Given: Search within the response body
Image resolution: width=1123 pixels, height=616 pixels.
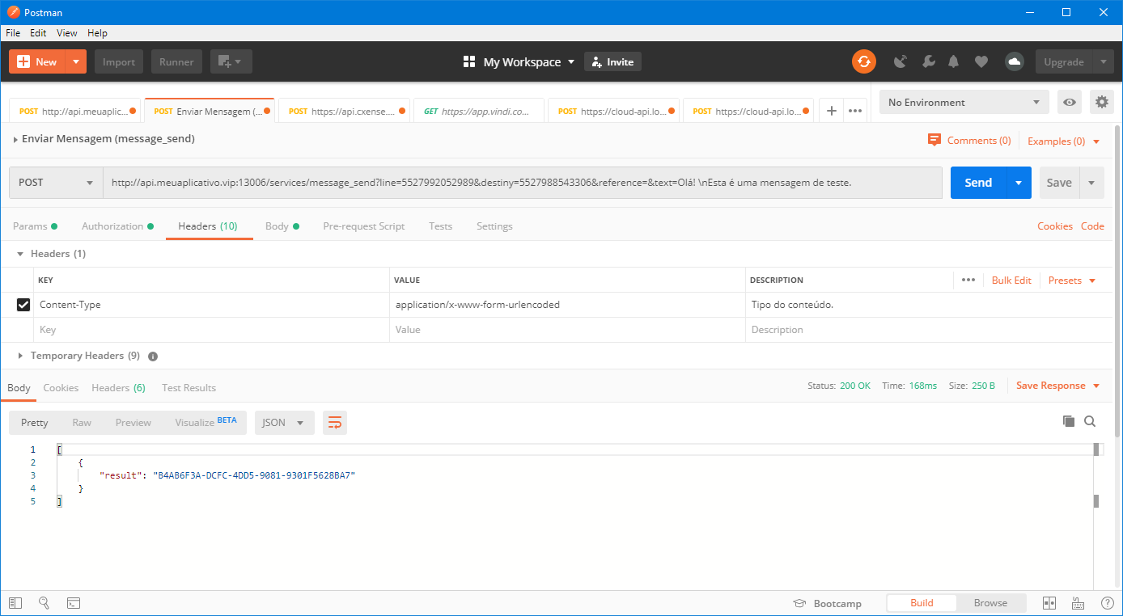Looking at the screenshot, I should click(x=1090, y=421).
